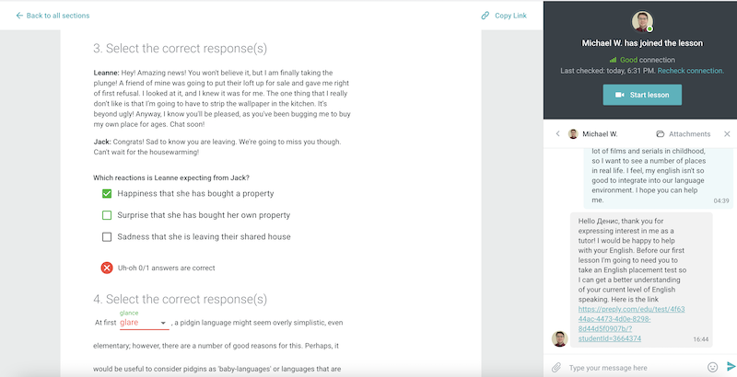The width and height of the screenshot is (737, 377).
Task: Click Michael W. profile avatar at top
Action: 642,21
